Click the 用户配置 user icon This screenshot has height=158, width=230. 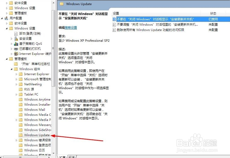(6, 18)
